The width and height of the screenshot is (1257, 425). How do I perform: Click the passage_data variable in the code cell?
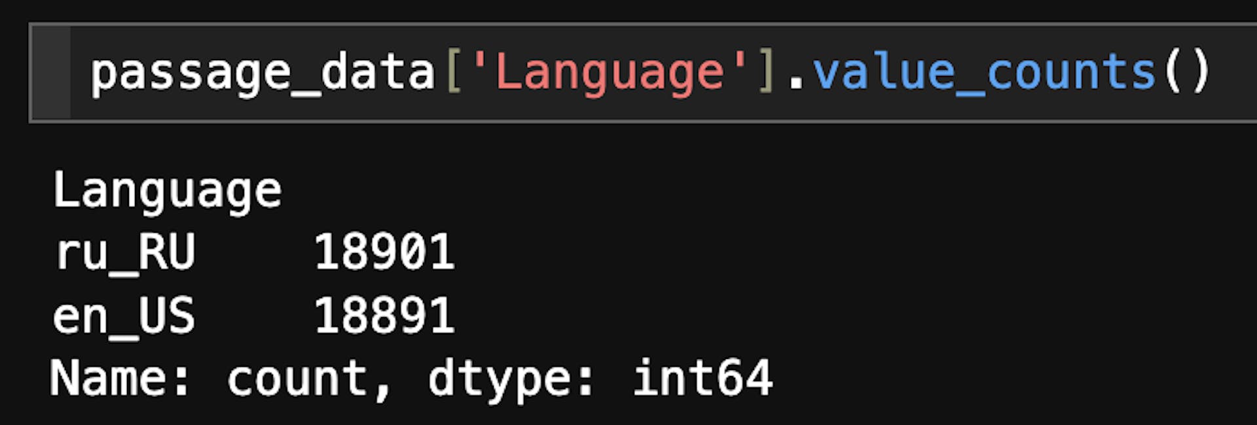(262, 73)
